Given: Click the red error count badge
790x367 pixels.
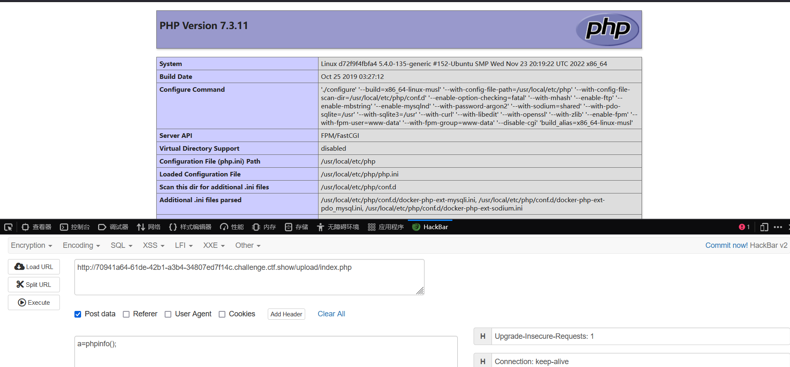Looking at the screenshot, I should coord(744,227).
